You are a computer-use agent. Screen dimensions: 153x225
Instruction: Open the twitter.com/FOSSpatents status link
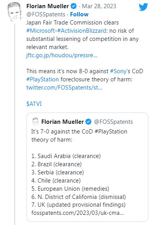[64, 88]
